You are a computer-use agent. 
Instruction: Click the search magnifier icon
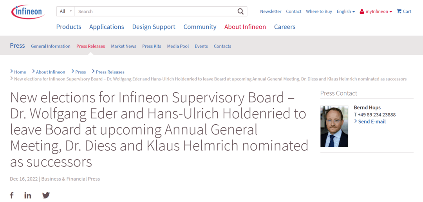coord(240,11)
